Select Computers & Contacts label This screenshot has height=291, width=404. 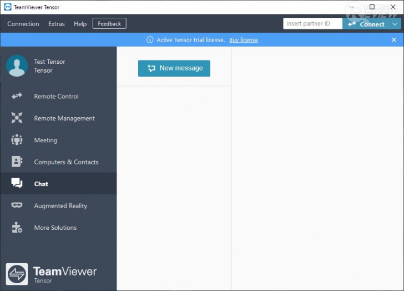66,162
